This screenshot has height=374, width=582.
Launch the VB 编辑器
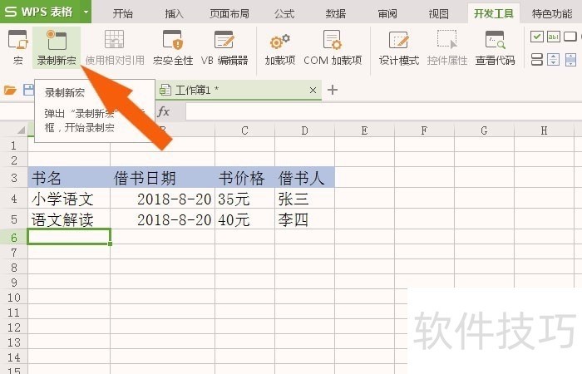(224, 47)
